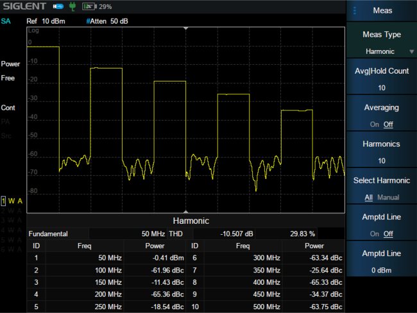
Task: Select trace 1 indicator box
Action: click(3, 201)
